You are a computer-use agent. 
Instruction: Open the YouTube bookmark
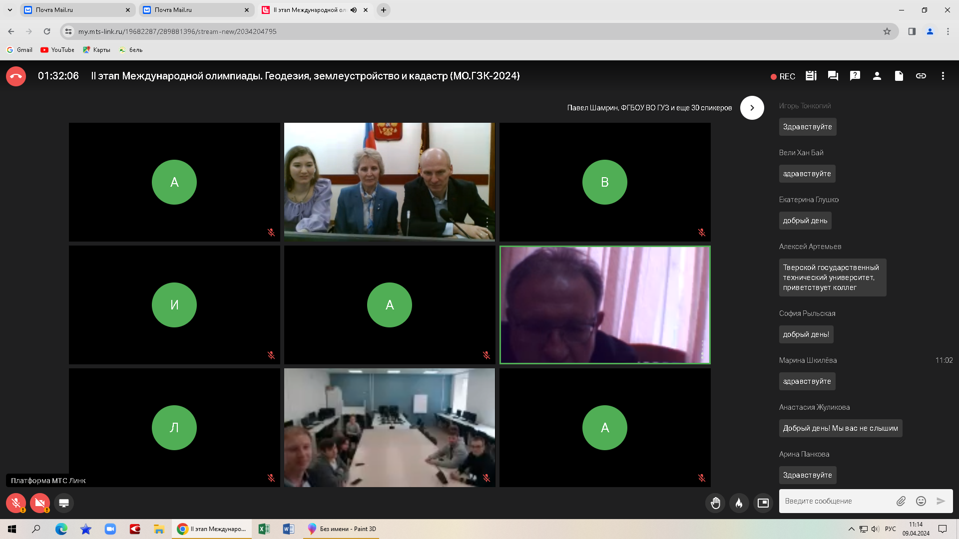[x=57, y=50]
